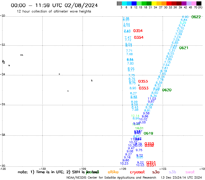This screenshot has width=205, height=180.
Task: Click the latitude axis label -22
Action: tap(2, 45)
